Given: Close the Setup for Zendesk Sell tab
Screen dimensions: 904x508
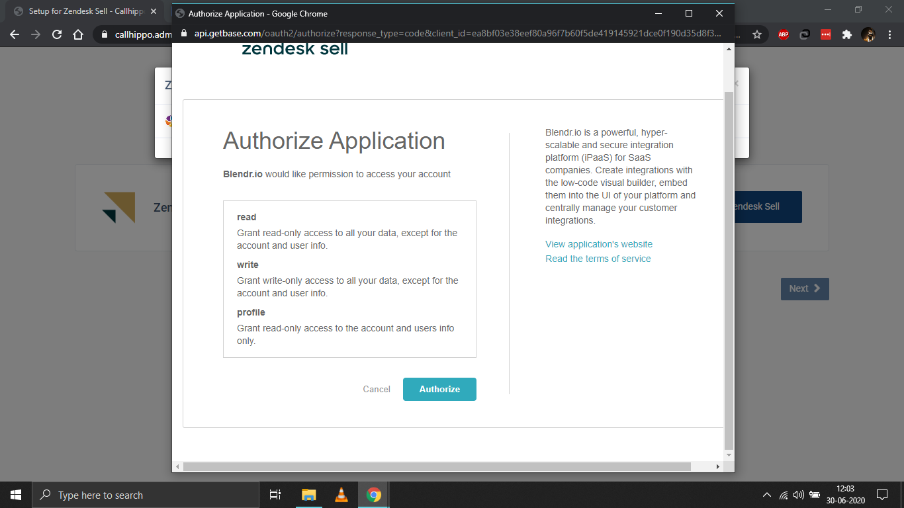Looking at the screenshot, I should coord(154,11).
